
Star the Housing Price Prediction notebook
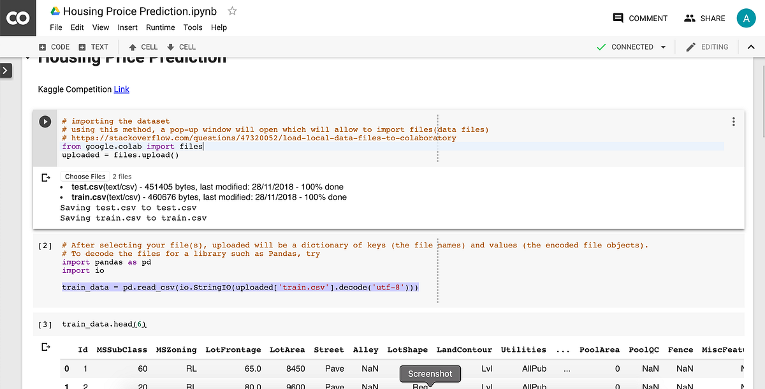(x=233, y=11)
